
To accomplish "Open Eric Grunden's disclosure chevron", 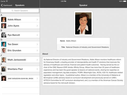I will coord(37,50).
